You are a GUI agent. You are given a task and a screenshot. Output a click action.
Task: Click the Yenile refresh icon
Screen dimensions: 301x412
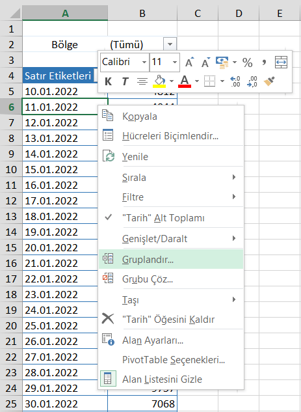click(108, 156)
